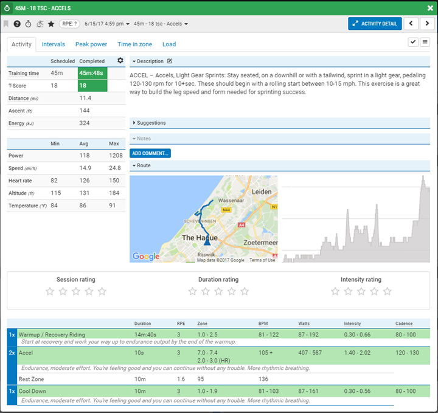Click the star favorite icon

[x=51, y=24]
